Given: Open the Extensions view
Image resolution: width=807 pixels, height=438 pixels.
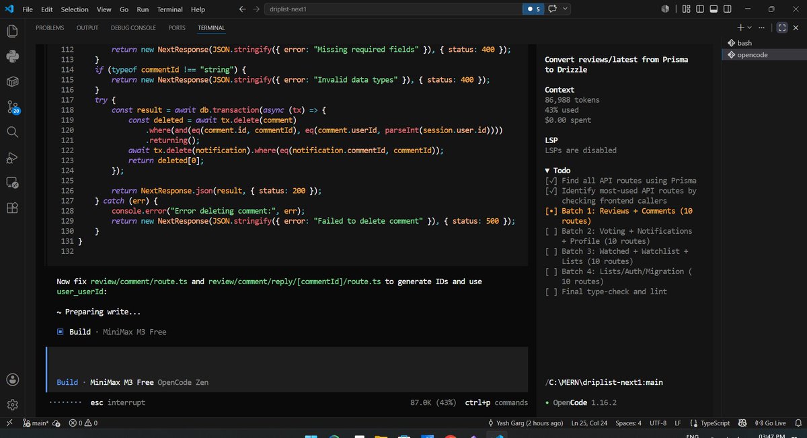Looking at the screenshot, I should tap(11, 208).
